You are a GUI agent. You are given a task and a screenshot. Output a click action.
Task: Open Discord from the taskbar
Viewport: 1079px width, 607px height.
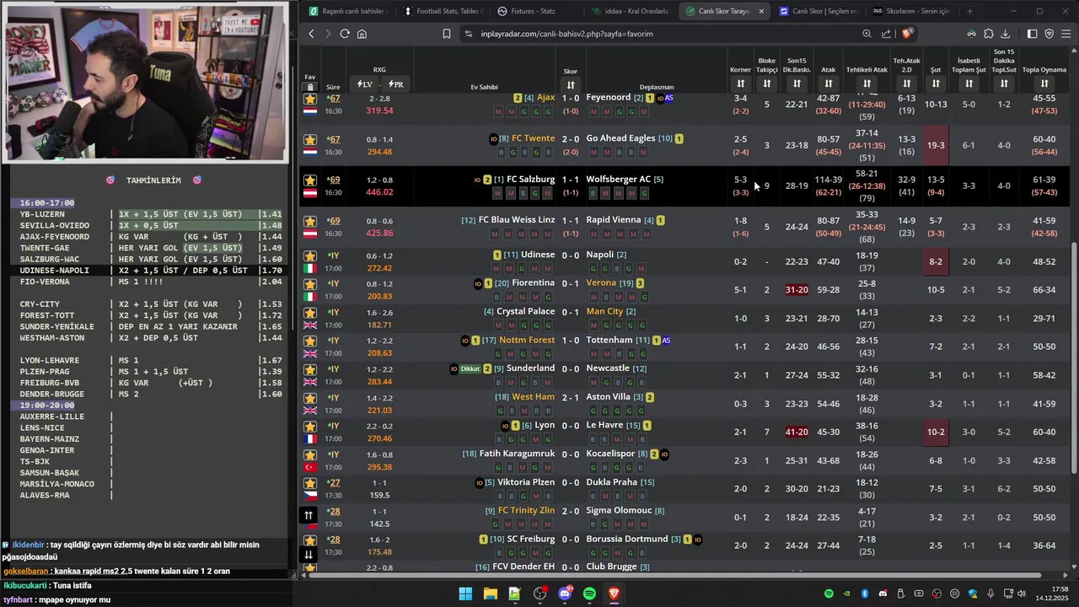pyautogui.click(x=565, y=594)
